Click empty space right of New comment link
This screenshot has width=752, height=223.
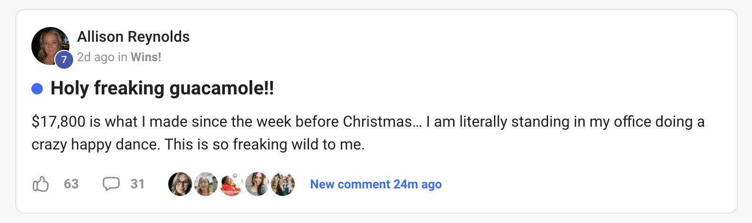click(x=570, y=184)
